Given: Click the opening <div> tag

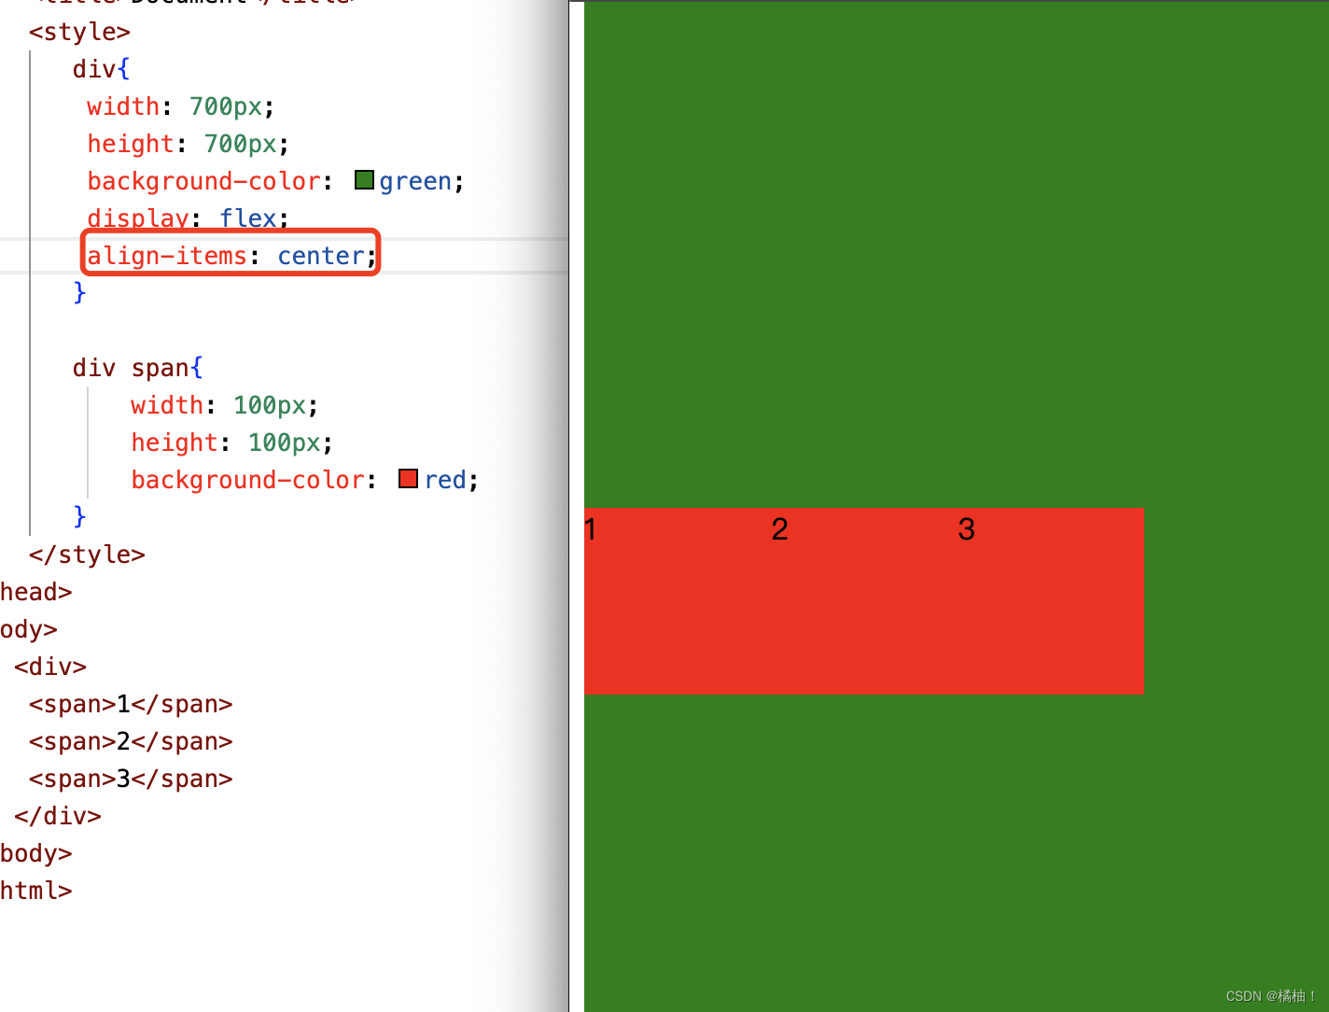Looking at the screenshot, I should click(50, 667).
